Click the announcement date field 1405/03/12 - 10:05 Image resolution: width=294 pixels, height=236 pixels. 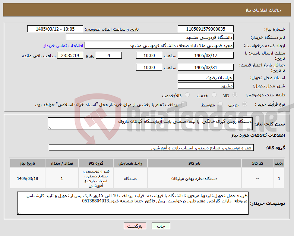pyautogui.click(x=55, y=29)
